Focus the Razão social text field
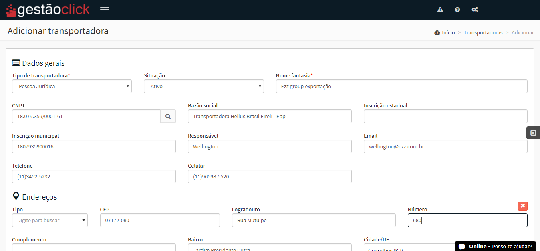The height and width of the screenshot is (251, 540). coord(270,116)
